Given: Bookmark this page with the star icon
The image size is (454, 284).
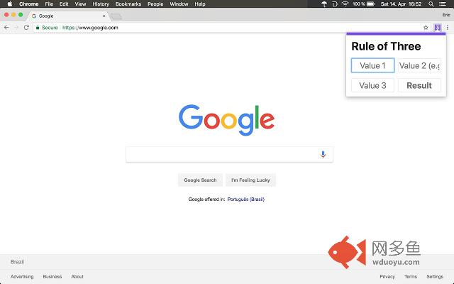Looking at the screenshot, I should (426, 28).
